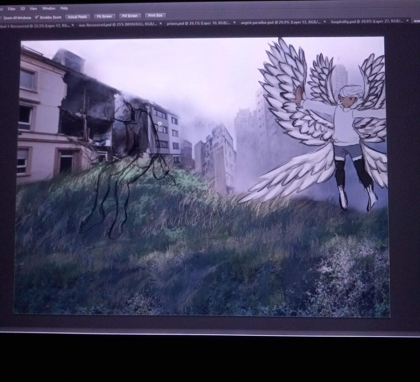The image size is (420, 382).
Task: Open the hospitality.psd tab
Action: coord(366,21)
